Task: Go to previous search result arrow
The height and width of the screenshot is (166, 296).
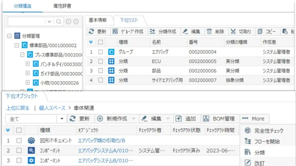Action: click(x=69, y=22)
